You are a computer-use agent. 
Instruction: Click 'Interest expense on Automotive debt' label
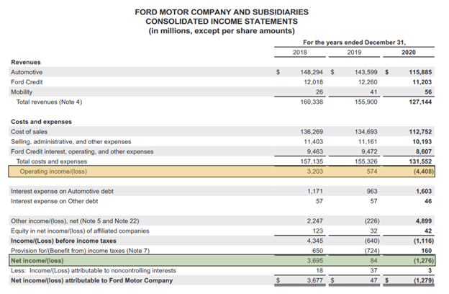coord(62,191)
